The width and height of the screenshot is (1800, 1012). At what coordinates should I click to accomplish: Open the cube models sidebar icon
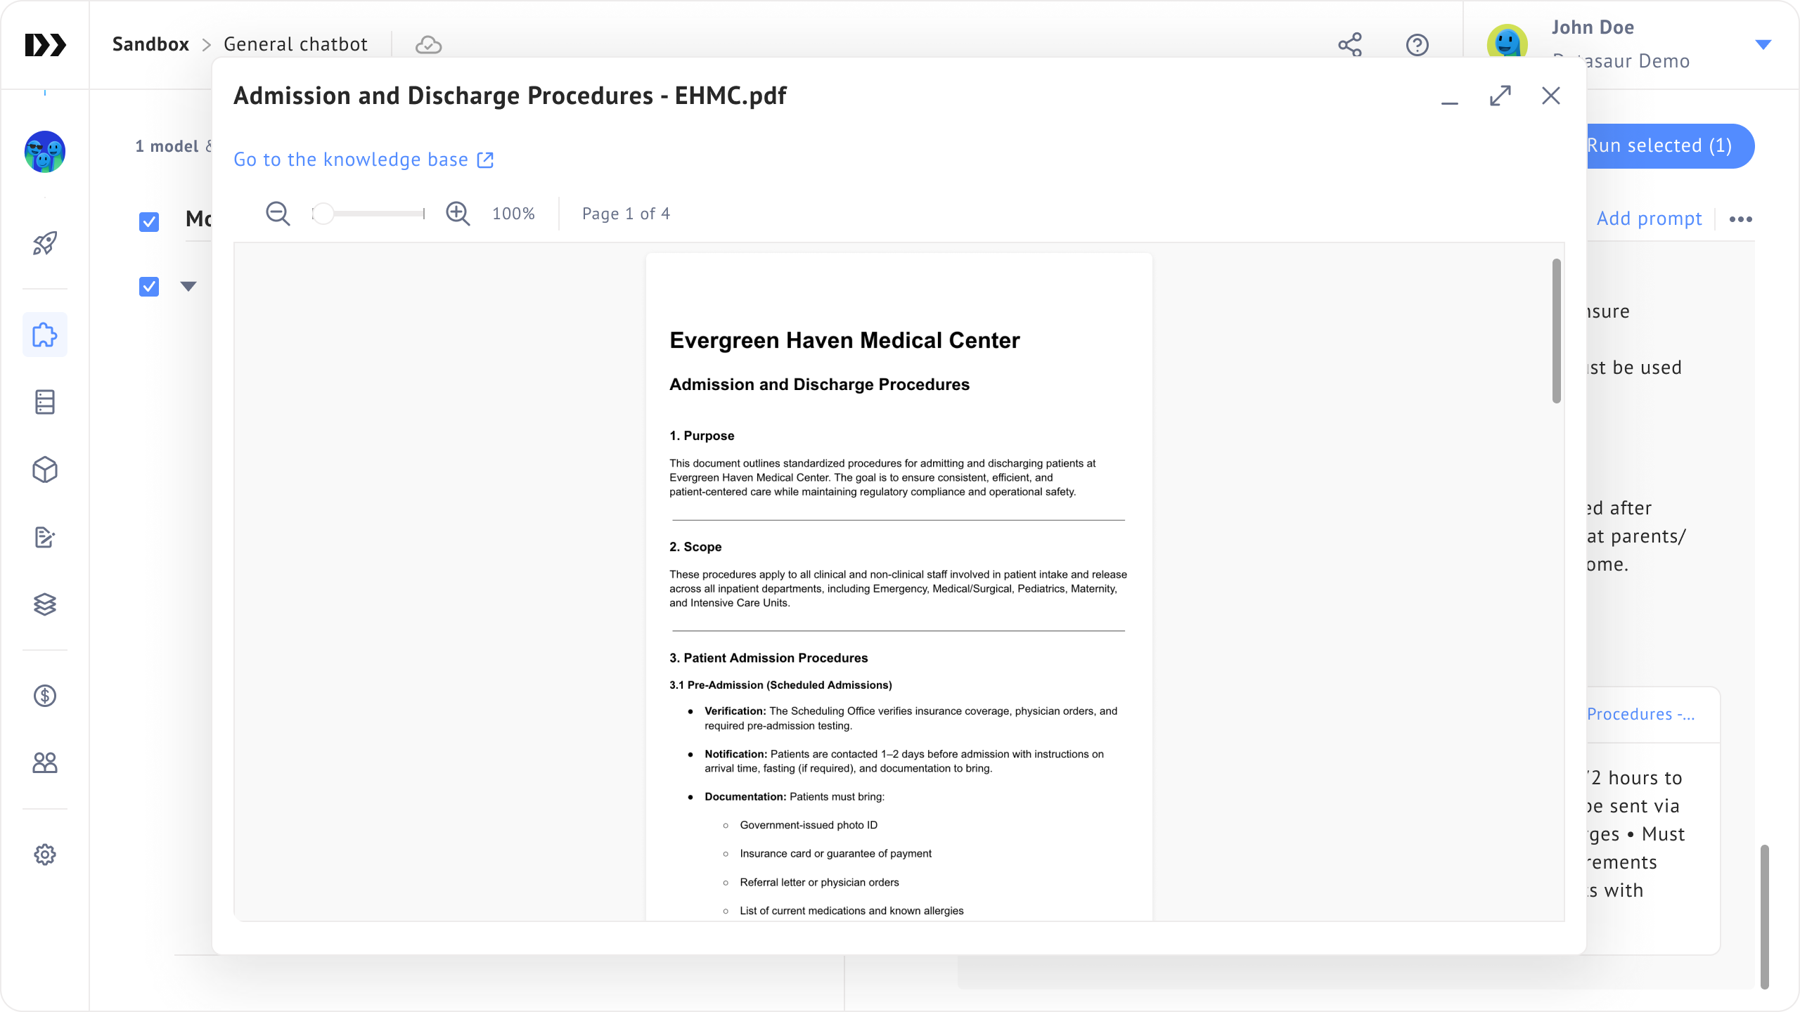pyautogui.click(x=45, y=470)
